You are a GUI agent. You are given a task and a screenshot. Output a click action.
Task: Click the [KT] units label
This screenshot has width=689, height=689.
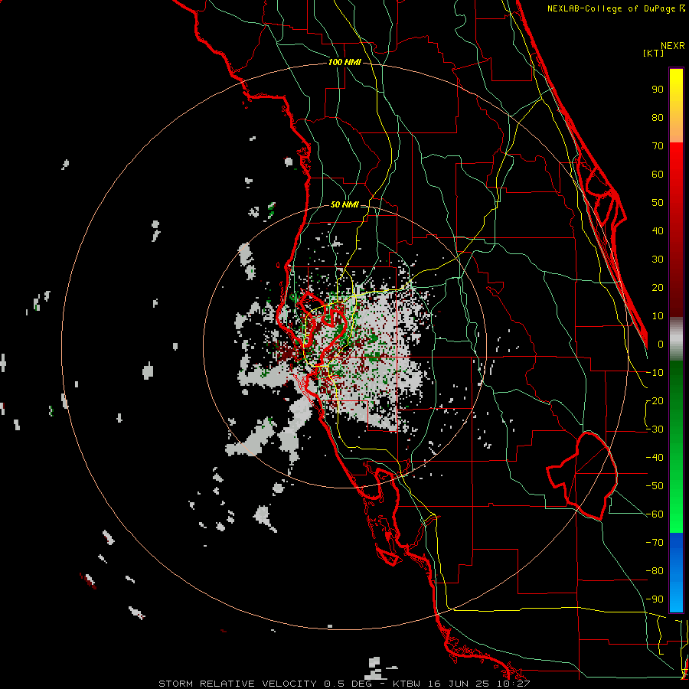click(x=654, y=53)
